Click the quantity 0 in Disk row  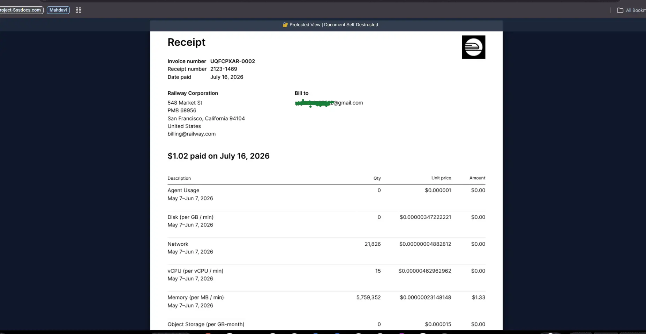pos(379,217)
